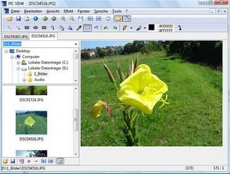The image size is (230, 174).
Task: Select the Text tool letter A
Action: (x=70, y=28)
